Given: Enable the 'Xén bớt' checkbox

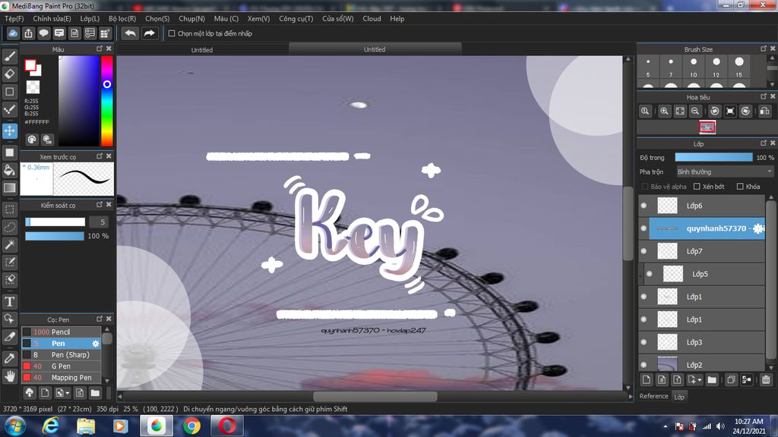Looking at the screenshot, I should (697, 187).
